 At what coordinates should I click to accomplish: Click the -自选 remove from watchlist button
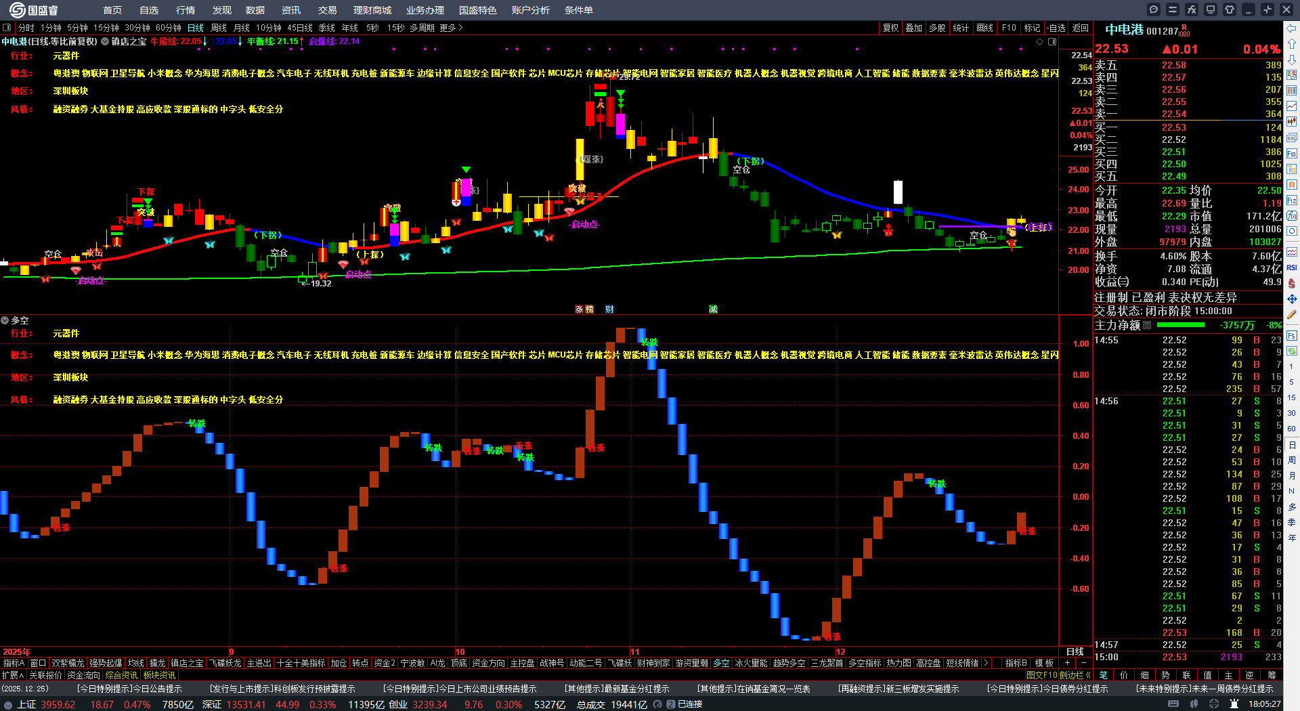[1056, 28]
